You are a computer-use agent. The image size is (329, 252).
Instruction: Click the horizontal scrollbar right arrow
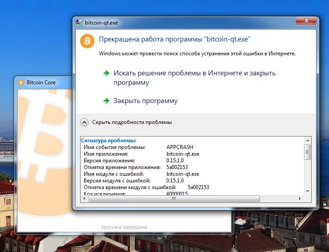[x=300, y=198]
